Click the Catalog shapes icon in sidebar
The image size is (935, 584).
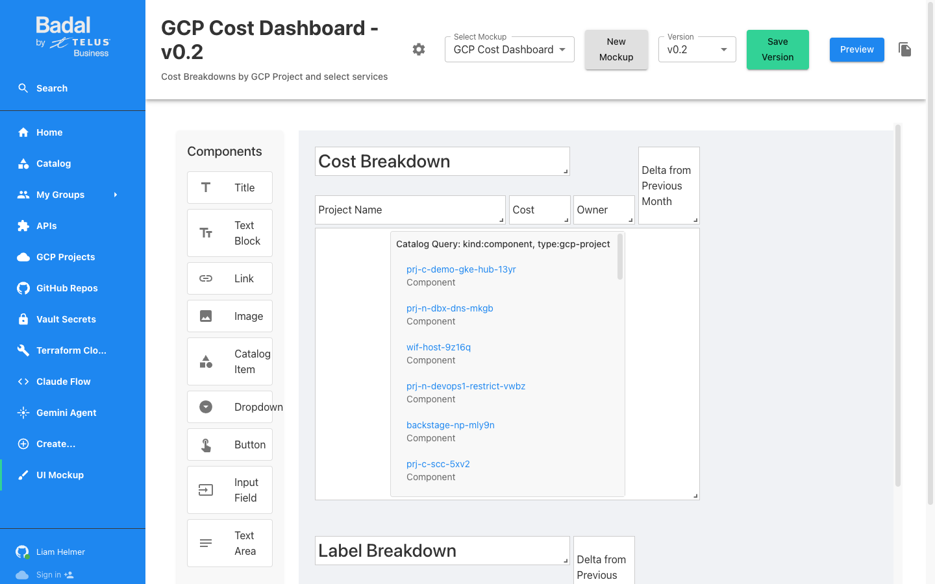click(23, 164)
